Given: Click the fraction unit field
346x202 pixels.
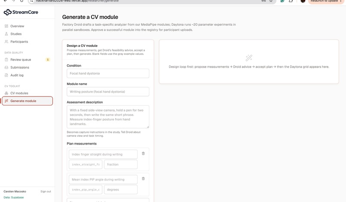Looking at the screenshot, I should [x=121, y=164].
